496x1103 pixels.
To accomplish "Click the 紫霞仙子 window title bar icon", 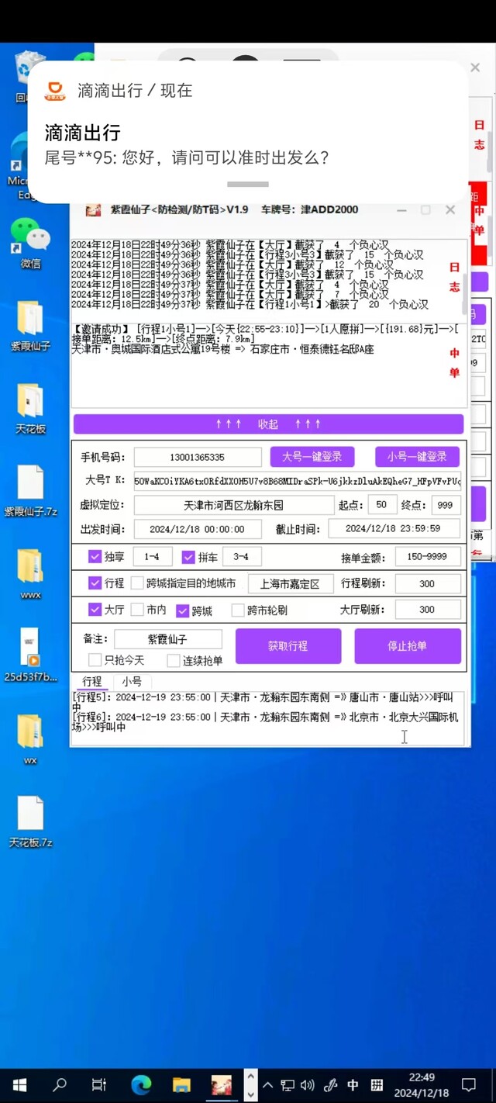I will pos(92,210).
